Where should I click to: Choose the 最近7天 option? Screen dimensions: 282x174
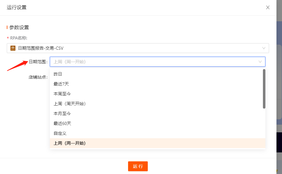point(158,84)
